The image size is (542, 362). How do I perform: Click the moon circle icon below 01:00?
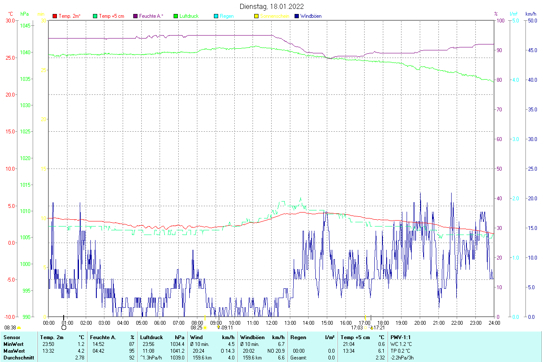(64, 327)
